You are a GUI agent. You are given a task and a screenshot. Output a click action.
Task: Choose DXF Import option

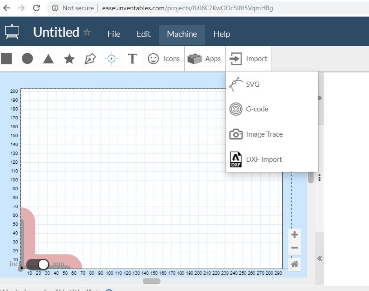[x=272, y=159]
